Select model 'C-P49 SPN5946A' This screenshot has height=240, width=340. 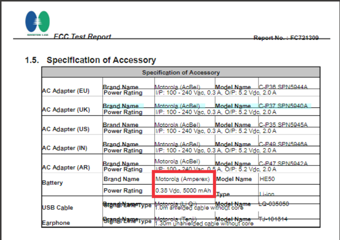point(283,144)
